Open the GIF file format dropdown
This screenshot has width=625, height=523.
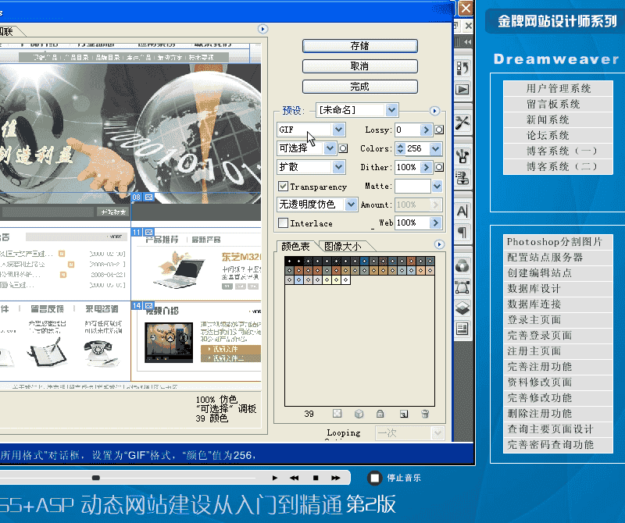click(x=338, y=130)
